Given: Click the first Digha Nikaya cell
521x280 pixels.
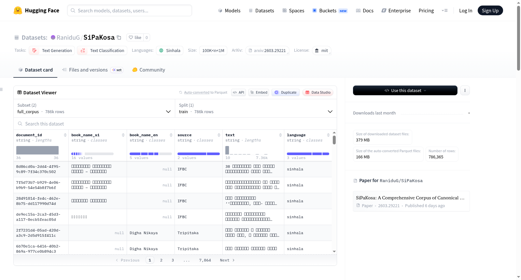Looking at the screenshot, I should (151, 233).
